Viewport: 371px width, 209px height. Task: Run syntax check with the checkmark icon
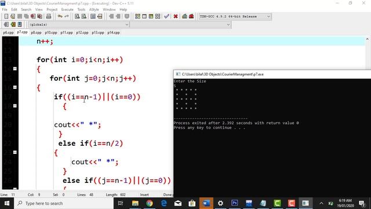pyautogui.click(x=166, y=16)
